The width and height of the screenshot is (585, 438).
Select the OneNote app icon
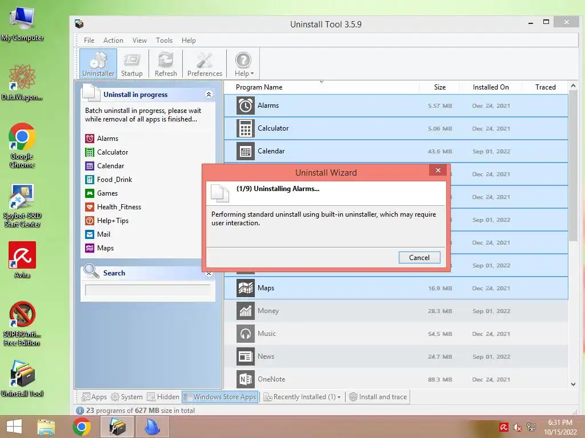coord(246,379)
